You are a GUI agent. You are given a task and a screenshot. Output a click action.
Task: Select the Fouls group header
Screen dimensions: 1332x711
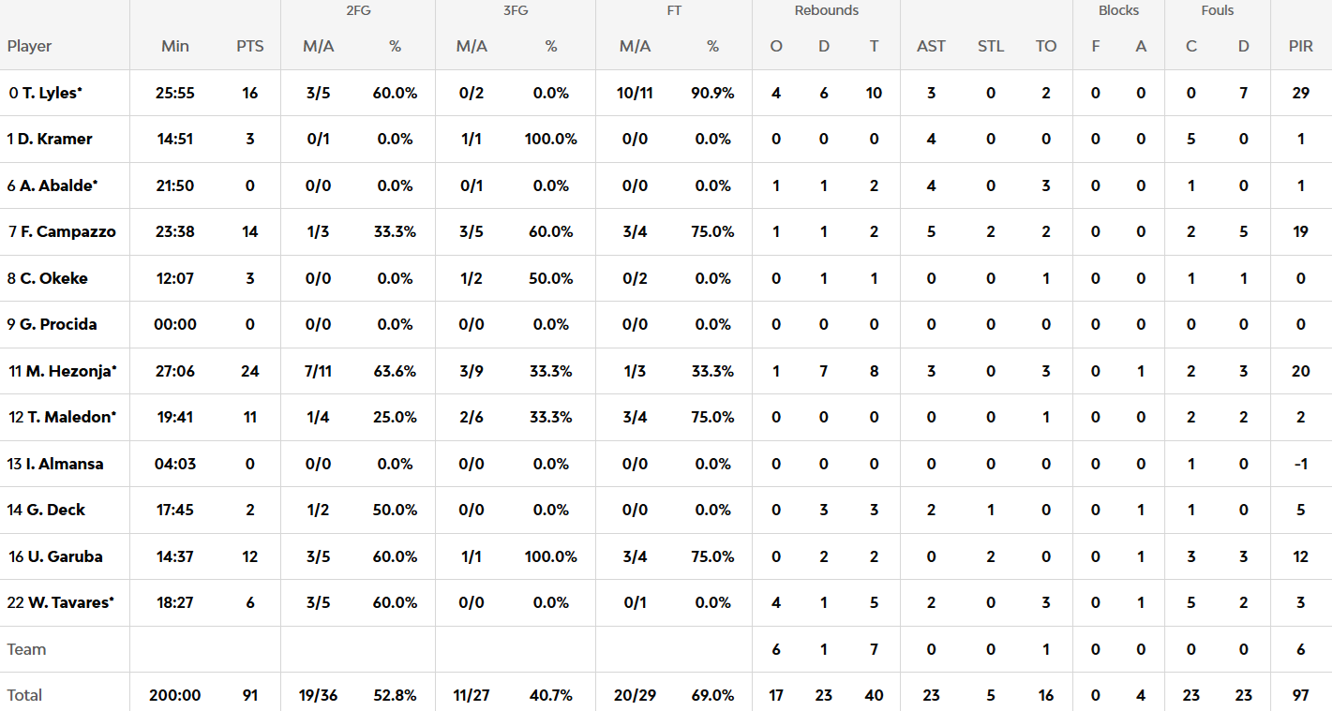pos(1217,11)
